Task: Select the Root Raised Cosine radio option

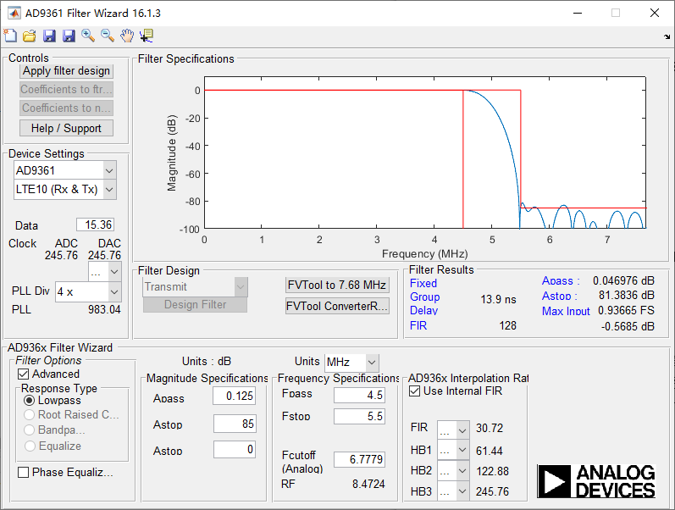Action: [x=29, y=415]
